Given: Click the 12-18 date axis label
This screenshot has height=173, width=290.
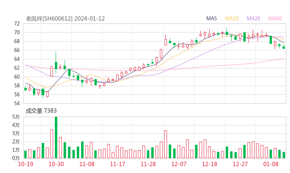Looking at the screenshot, I should [210, 164].
